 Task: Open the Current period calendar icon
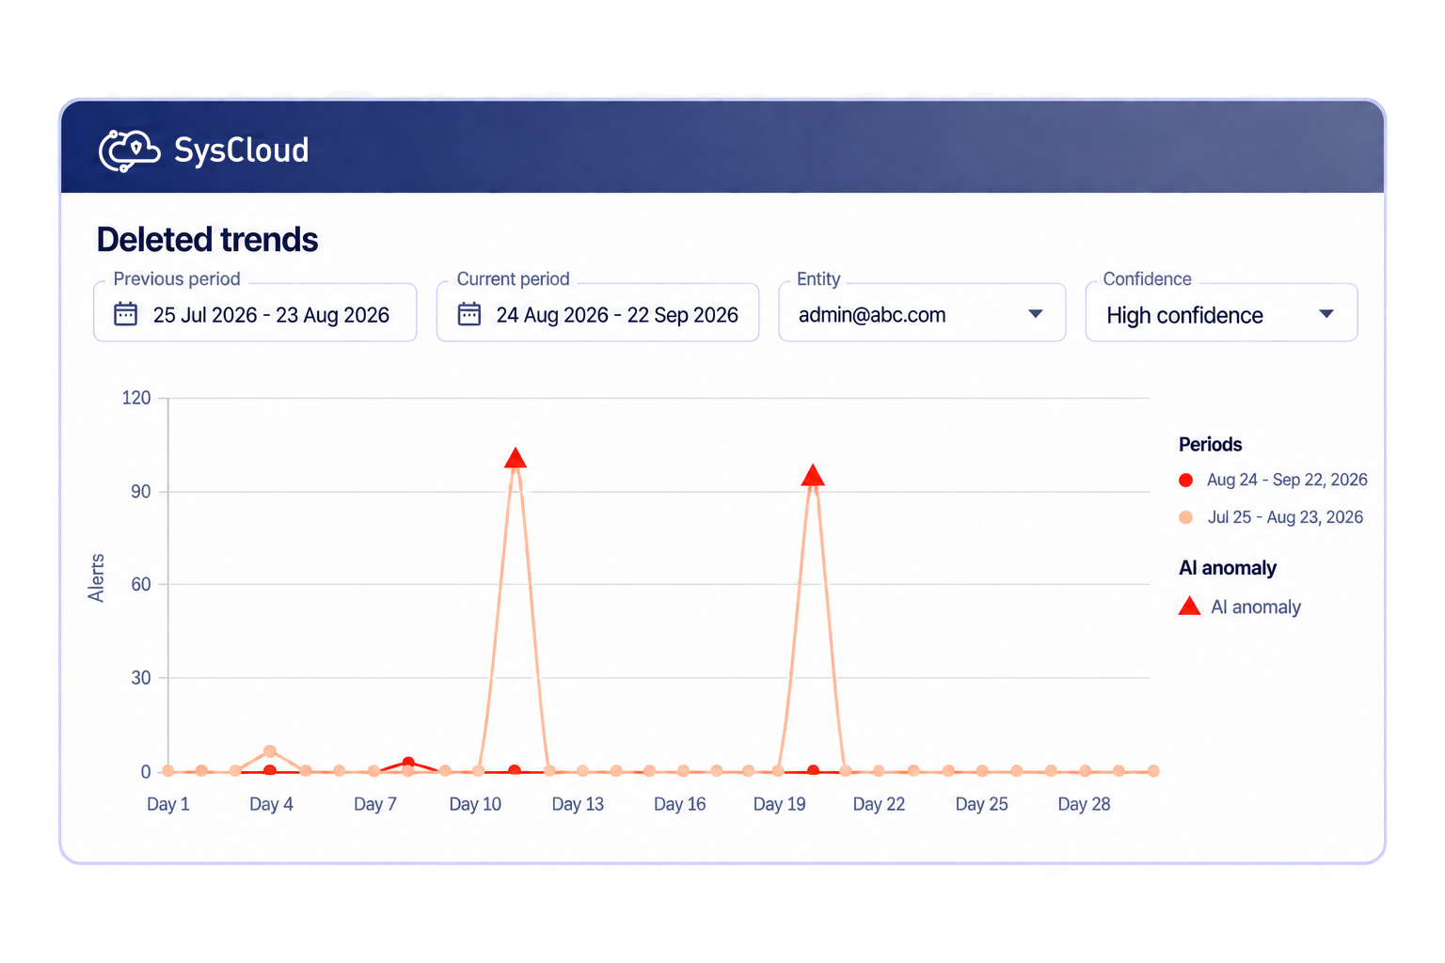point(469,314)
